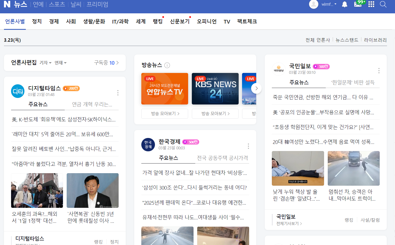Open 국민일보 랭킹 link
This screenshot has height=245, width=395.
coord(349,220)
